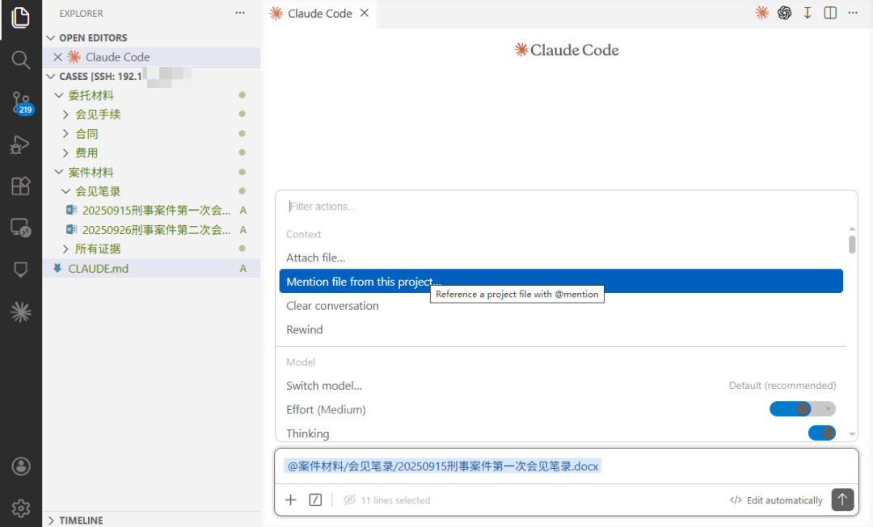Screen dimensions: 873x527
Task: Change the Edit automatically mode
Action: point(776,500)
